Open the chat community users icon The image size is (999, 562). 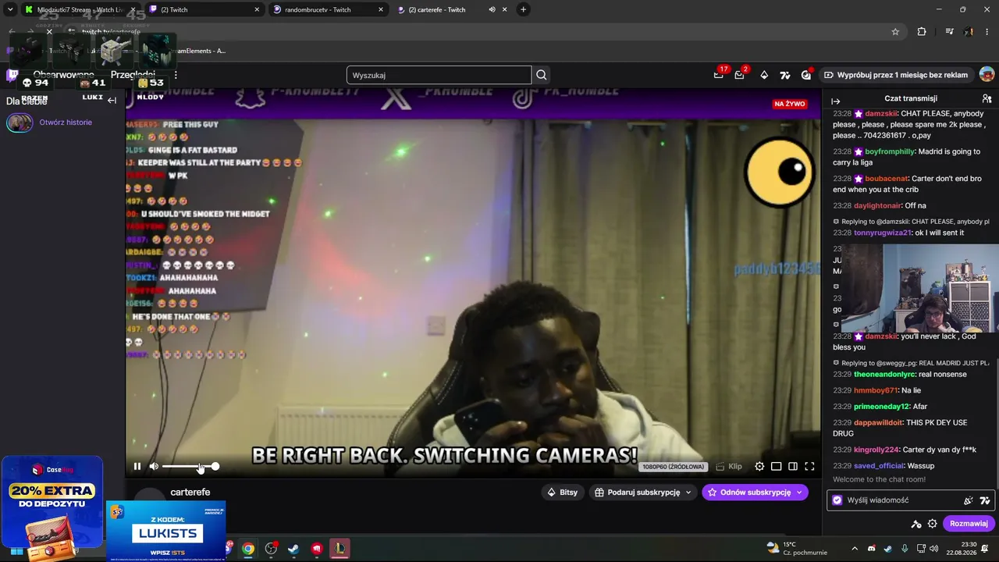(987, 99)
